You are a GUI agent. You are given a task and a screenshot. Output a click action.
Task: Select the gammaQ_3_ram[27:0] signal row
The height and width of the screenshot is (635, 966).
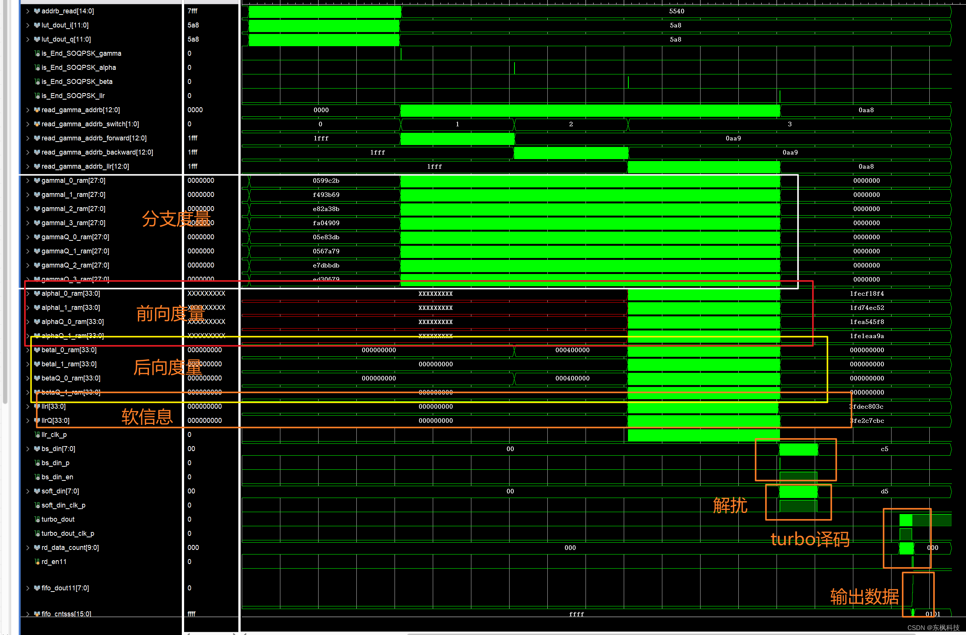point(102,279)
